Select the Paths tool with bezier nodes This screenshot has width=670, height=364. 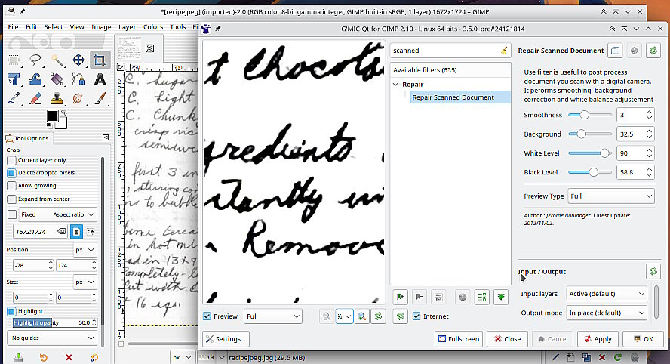coord(78,79)
